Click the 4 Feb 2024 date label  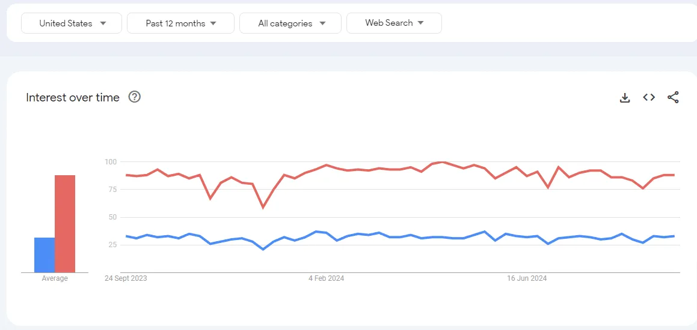pyautogui.click(x=326, y=278)
